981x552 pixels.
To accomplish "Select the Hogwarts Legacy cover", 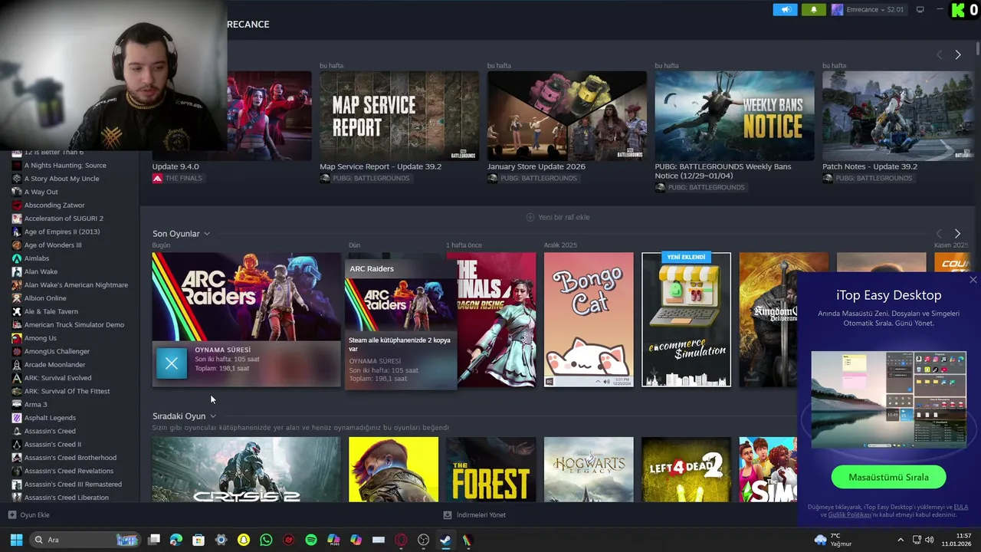I will (589, 469).
